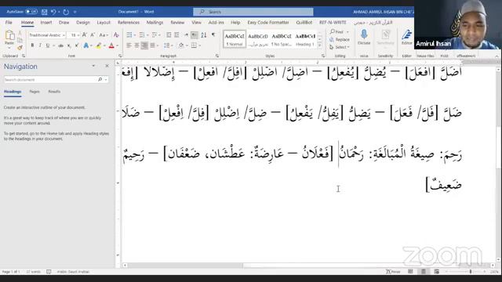
Task: Toggle Bold formatting
Action: [32, 45]
